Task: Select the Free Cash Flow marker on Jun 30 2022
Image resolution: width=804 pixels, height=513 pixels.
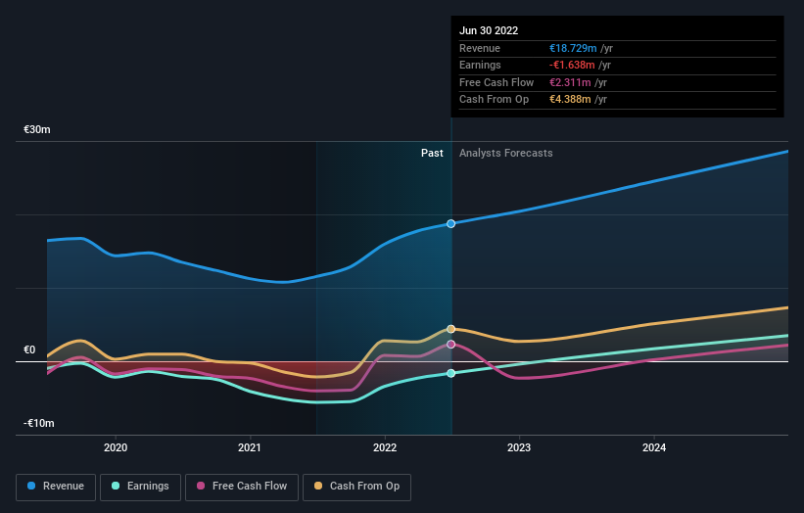Action: (x=450, y=345)
